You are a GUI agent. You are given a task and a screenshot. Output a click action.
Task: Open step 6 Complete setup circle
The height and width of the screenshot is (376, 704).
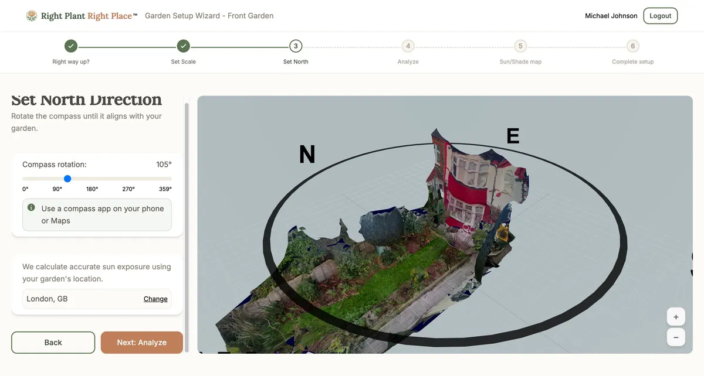tap(632, 46)
